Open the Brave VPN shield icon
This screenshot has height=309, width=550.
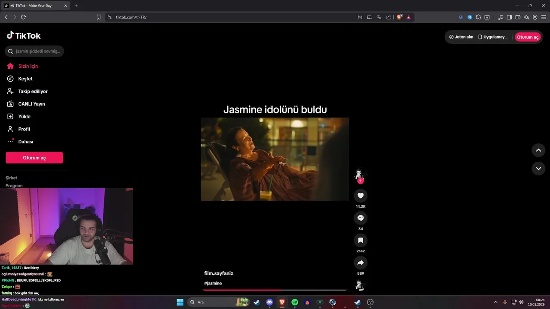(535, 17)
